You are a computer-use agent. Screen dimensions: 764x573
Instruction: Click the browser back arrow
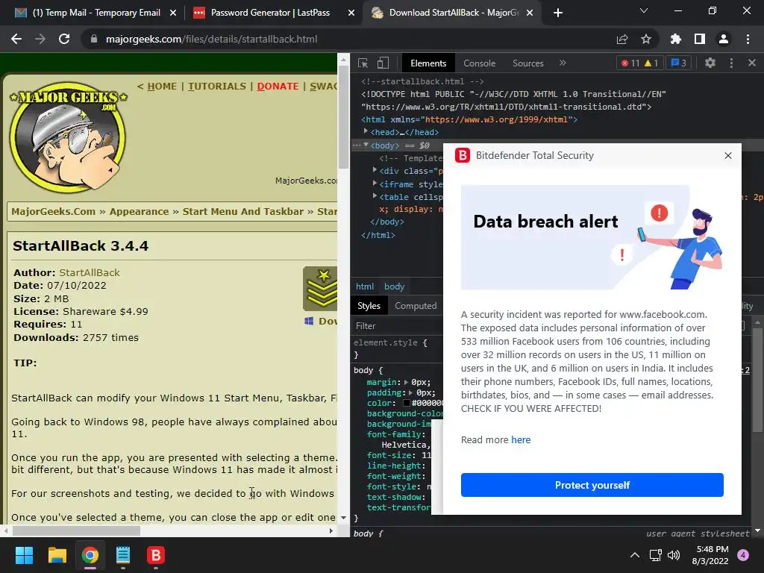pyautogui.click(x=16, y=39)
